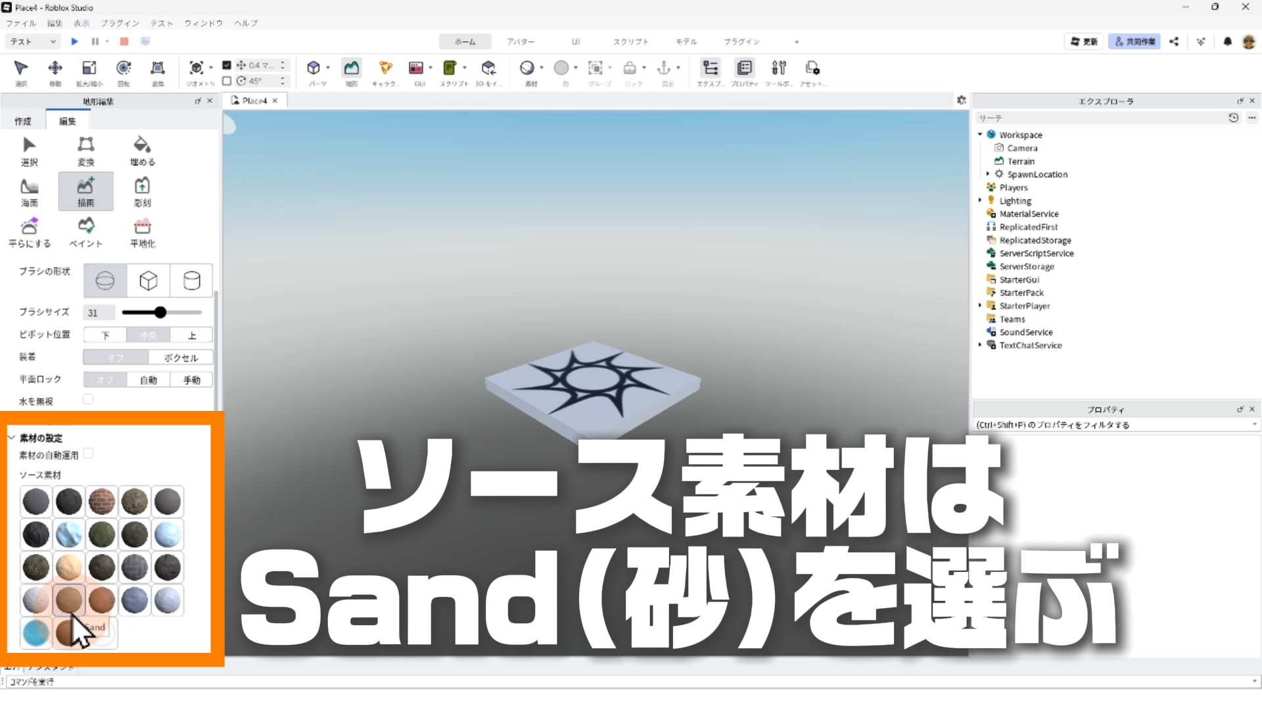Click the Play test button
This screenshot has height=710, width=1262.
pos(74,41)
